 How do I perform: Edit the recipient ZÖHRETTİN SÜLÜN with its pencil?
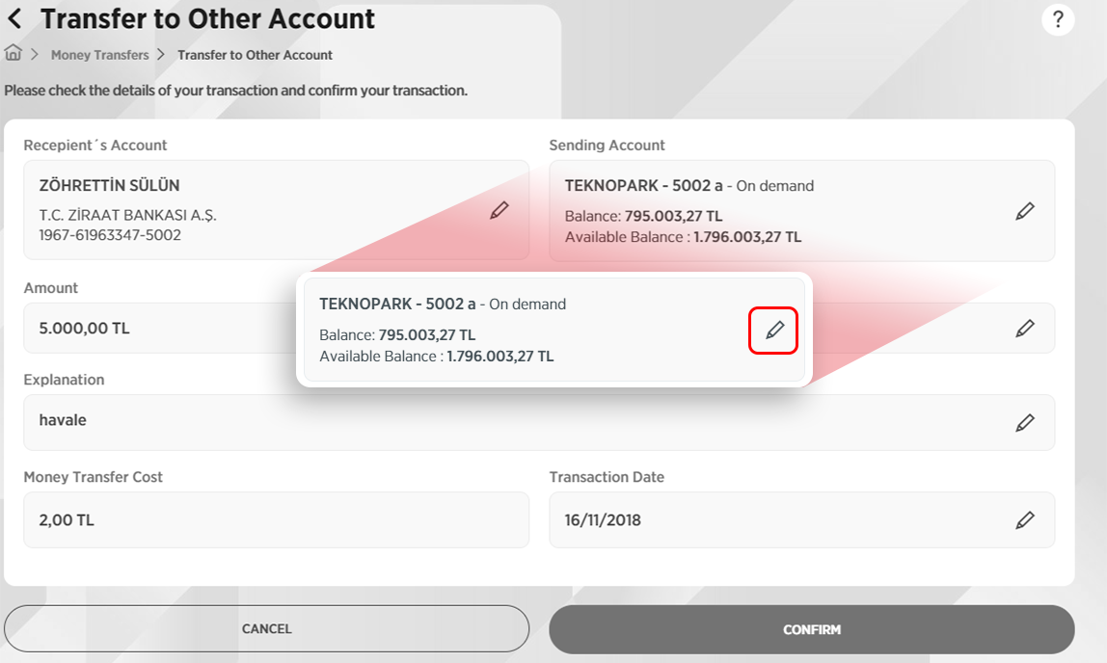(x=499, y=210)
